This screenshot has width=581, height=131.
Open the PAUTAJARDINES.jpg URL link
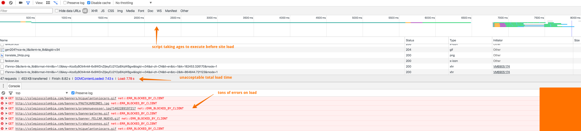click(x=62, y=103)
